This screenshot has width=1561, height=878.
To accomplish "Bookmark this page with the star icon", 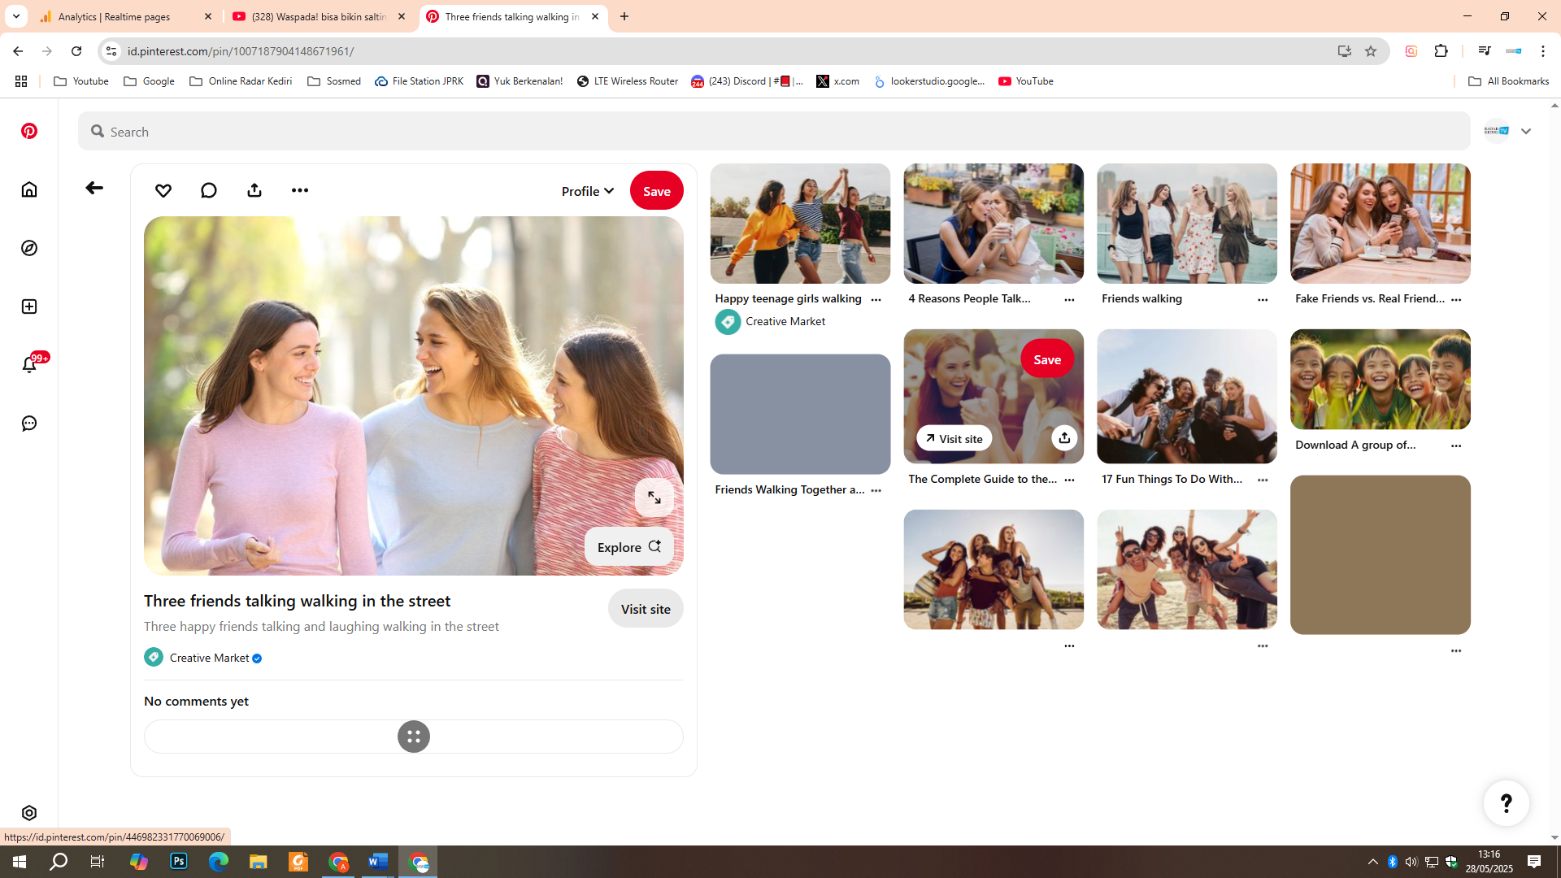I will coord(1371,51).
